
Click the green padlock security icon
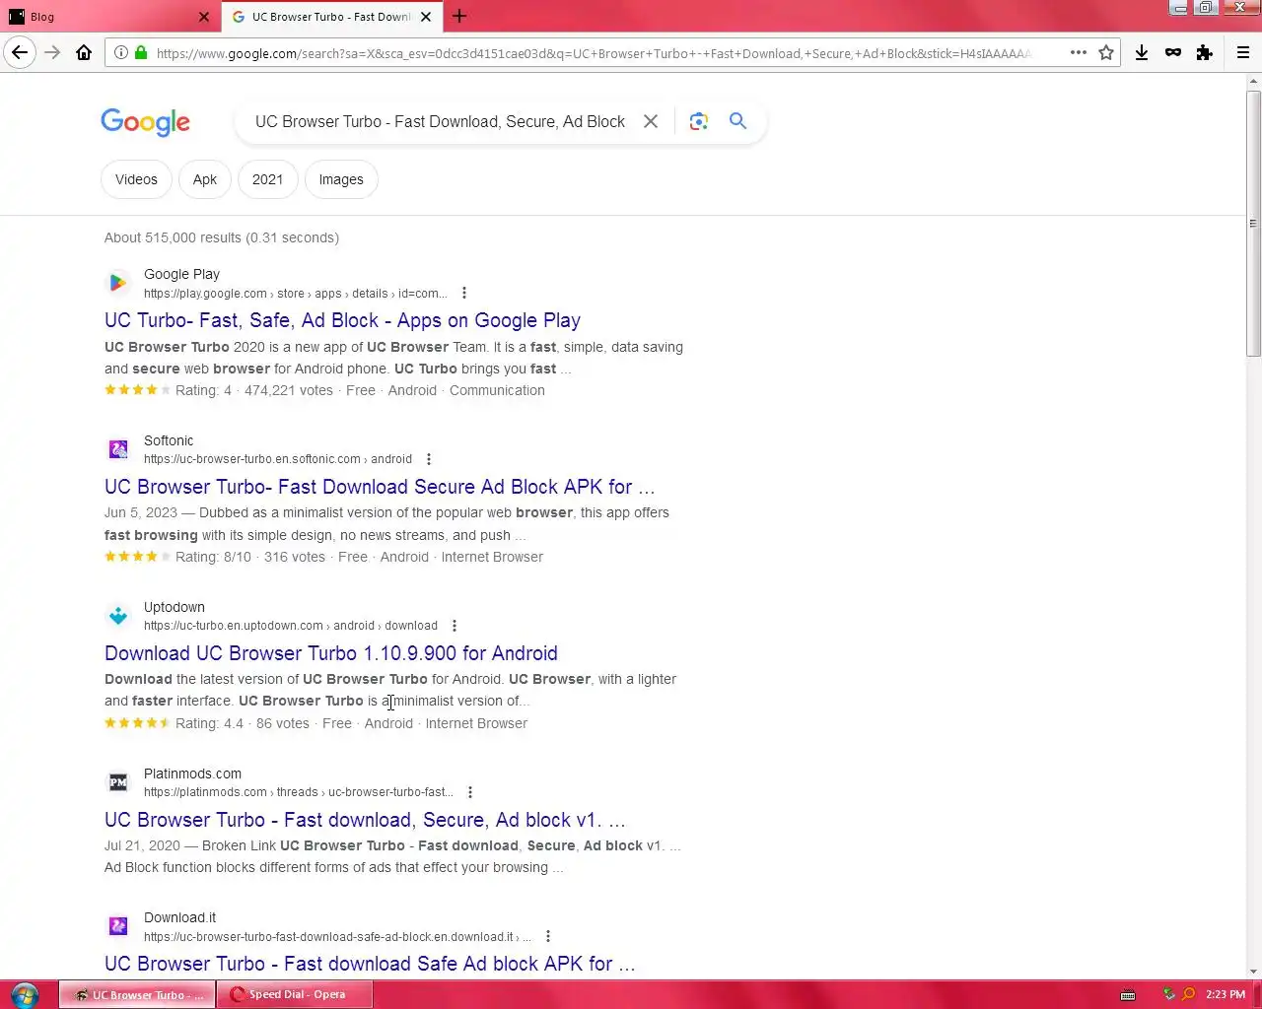(141, 53)
